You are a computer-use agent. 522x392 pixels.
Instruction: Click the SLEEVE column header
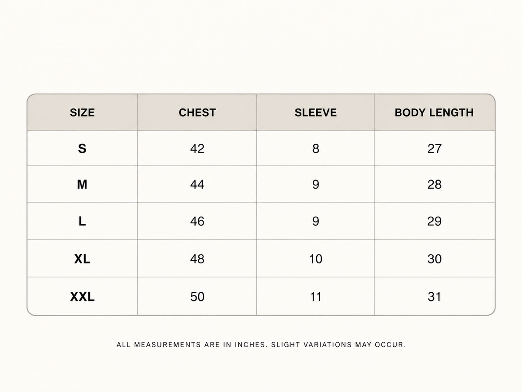[315, 112]
